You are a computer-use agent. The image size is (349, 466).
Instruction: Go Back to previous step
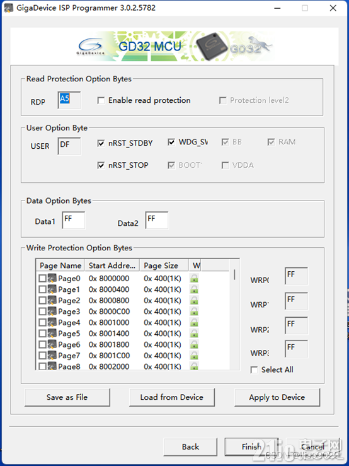tap(190, 446)
